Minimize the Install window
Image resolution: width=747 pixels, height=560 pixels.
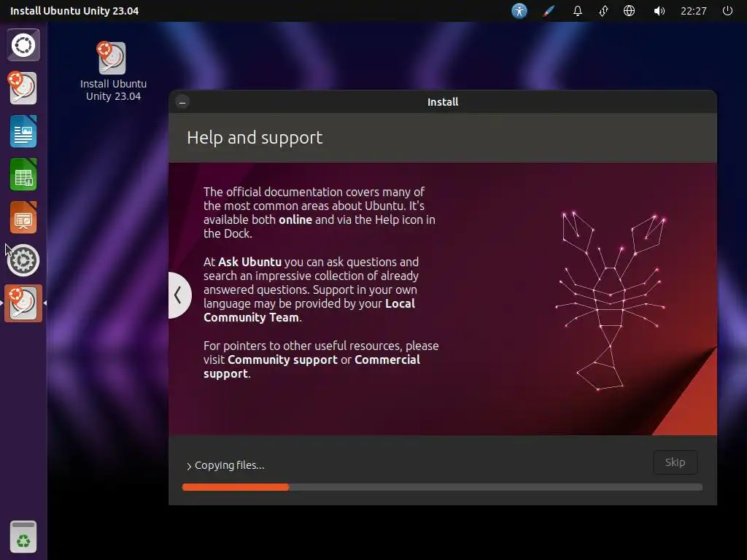pos(182,102)
